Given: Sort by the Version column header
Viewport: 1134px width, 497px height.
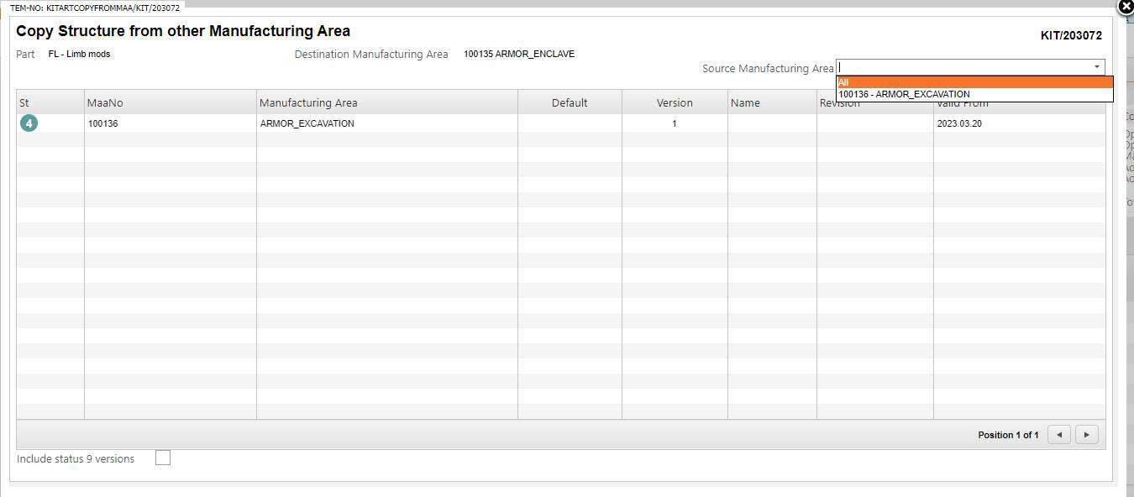Looking at the screenshot, I should 675,102.
